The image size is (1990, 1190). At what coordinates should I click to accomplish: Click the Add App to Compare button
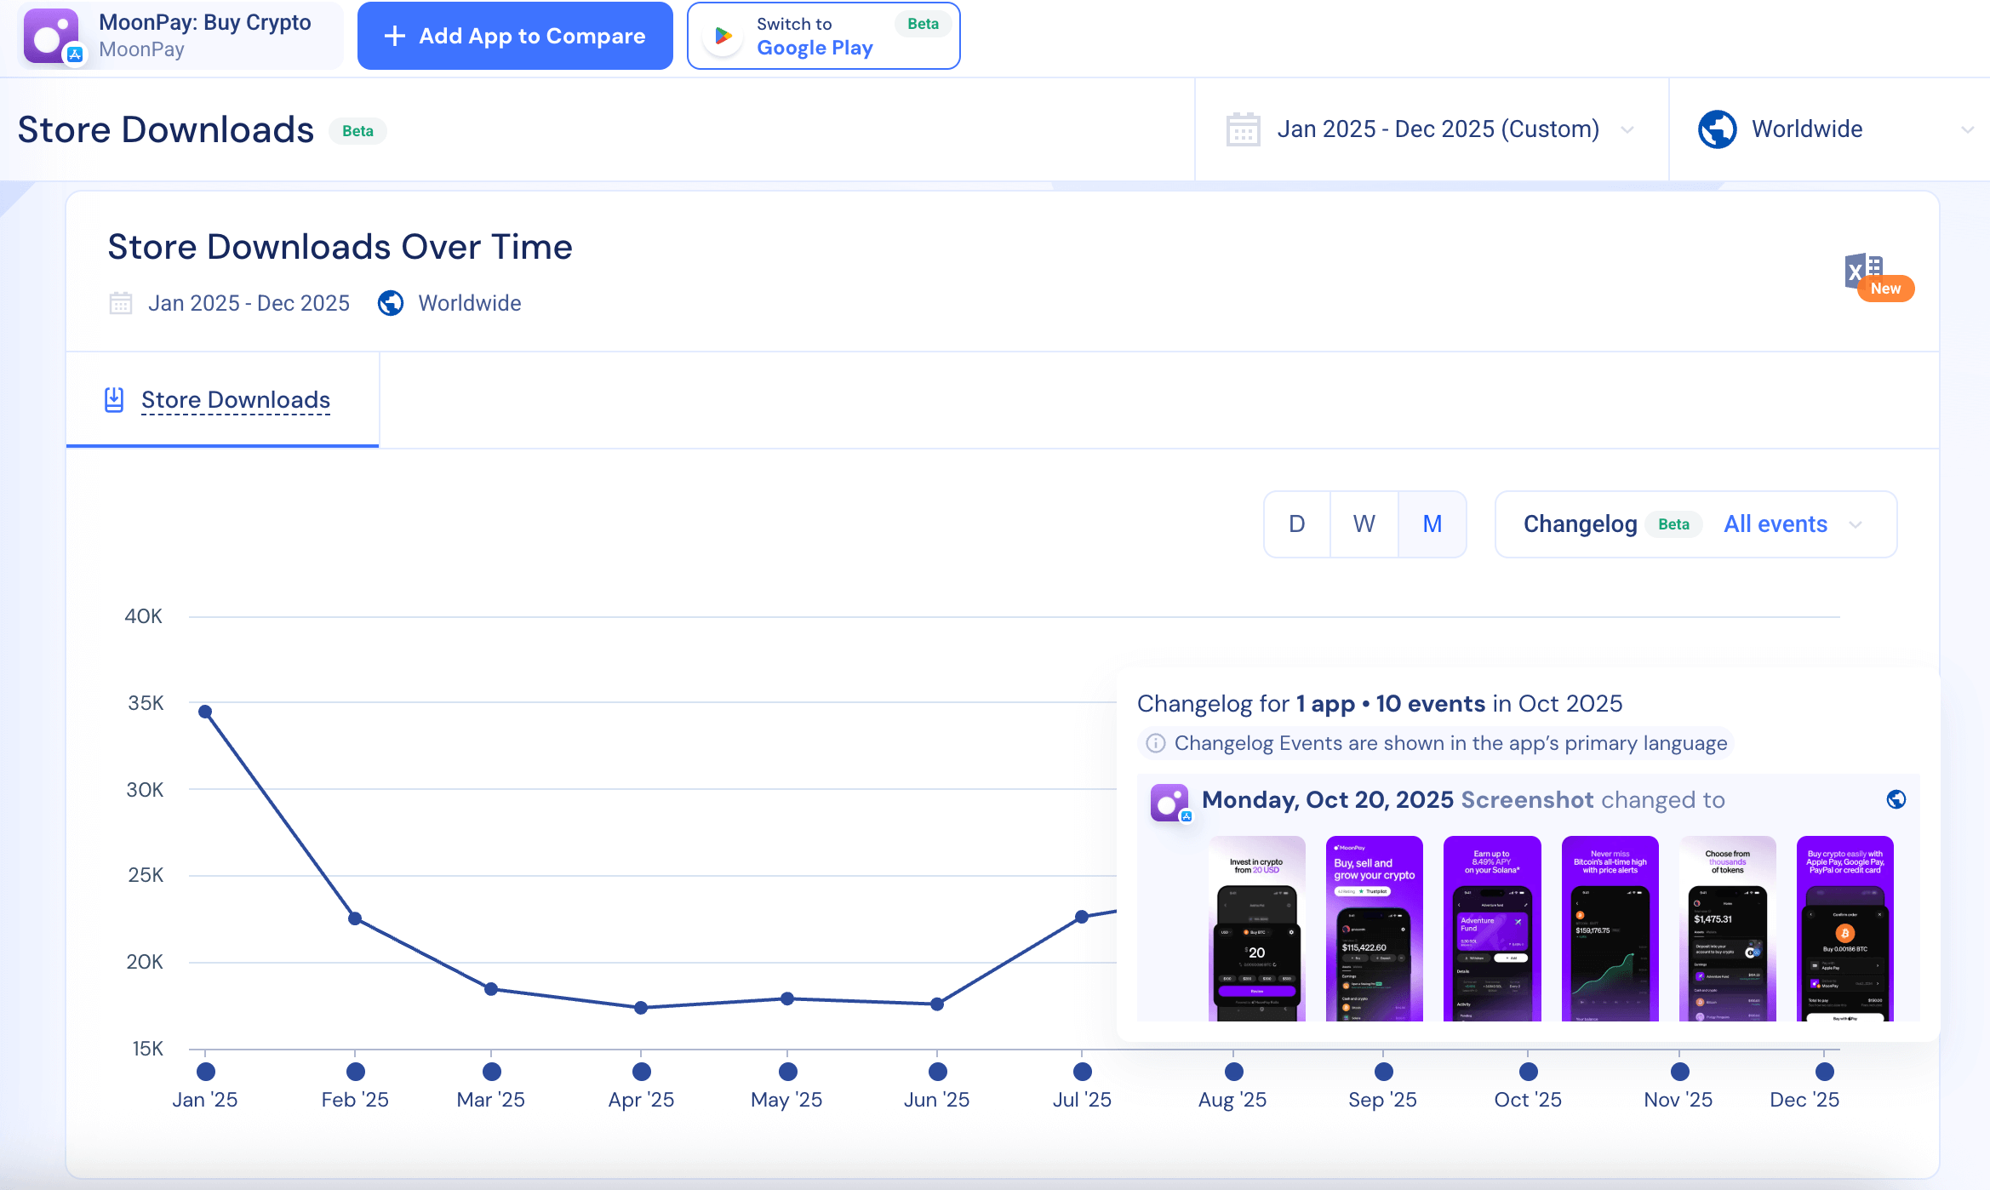[515, 36]
